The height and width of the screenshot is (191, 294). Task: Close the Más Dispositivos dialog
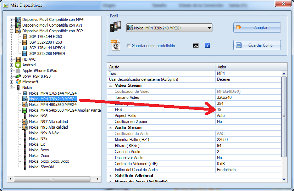283,4
